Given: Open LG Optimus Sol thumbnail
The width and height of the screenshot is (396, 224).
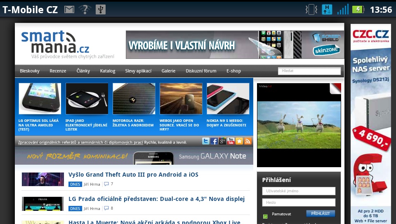Looking at the screenshot, I should [x=40, y=98].
